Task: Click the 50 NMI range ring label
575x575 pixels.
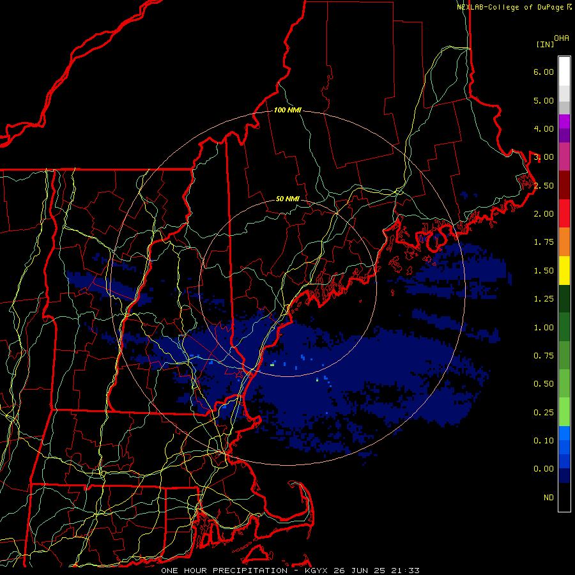Action: (x=287, y=199)
